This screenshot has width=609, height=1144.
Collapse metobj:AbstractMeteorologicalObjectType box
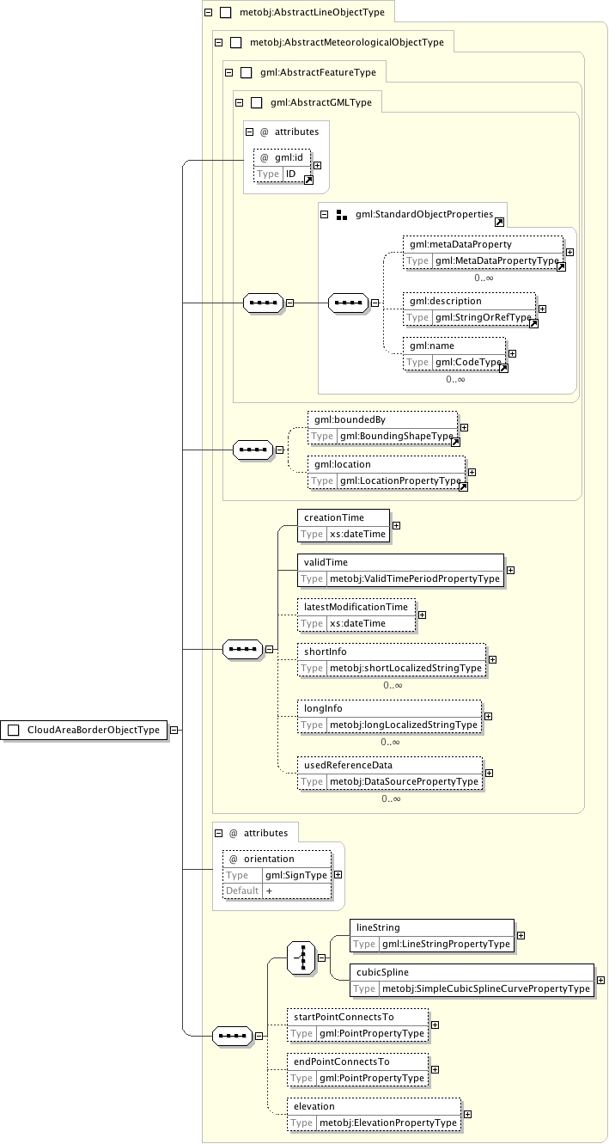[x=218, y=42]
